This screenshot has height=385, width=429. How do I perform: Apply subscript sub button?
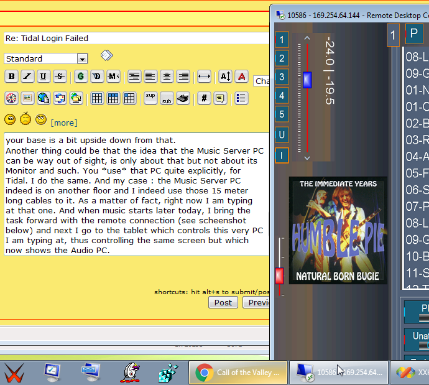click(x=167, y=98)
